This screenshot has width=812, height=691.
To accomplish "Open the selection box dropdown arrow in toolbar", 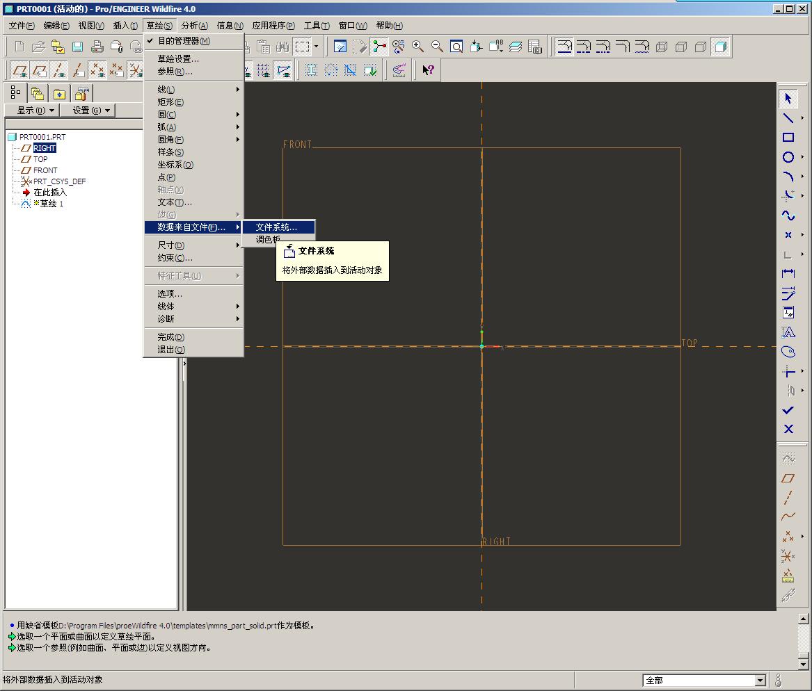I will (316, 47).
